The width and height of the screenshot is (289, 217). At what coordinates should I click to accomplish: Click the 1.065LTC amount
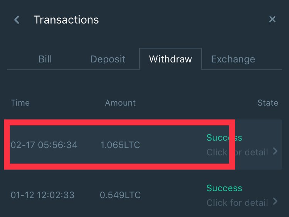coord(120,145)
